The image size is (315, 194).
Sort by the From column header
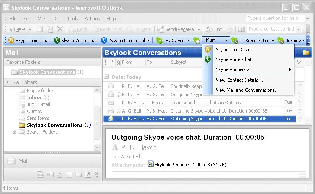(133, 63)
